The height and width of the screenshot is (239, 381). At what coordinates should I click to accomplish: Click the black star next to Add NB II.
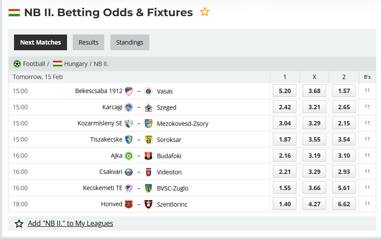[19, 224]
